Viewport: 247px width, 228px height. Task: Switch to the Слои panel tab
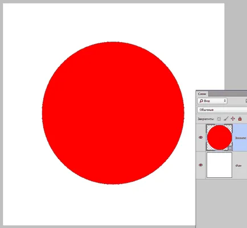[x=202, y=94]
